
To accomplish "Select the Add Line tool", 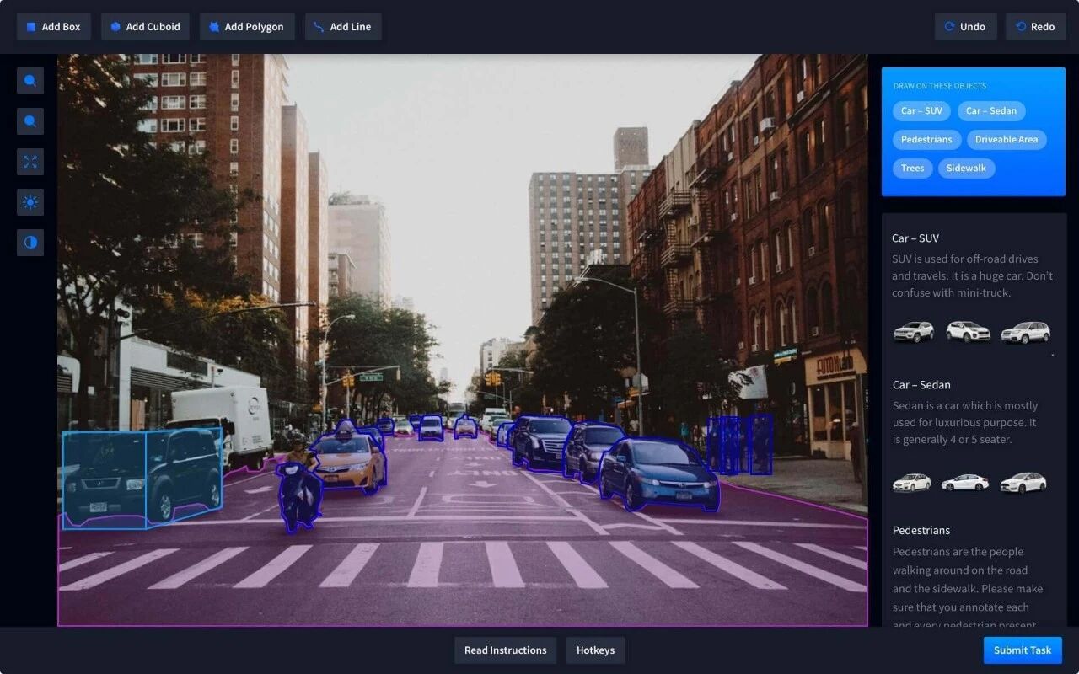I will coord(343,27).
